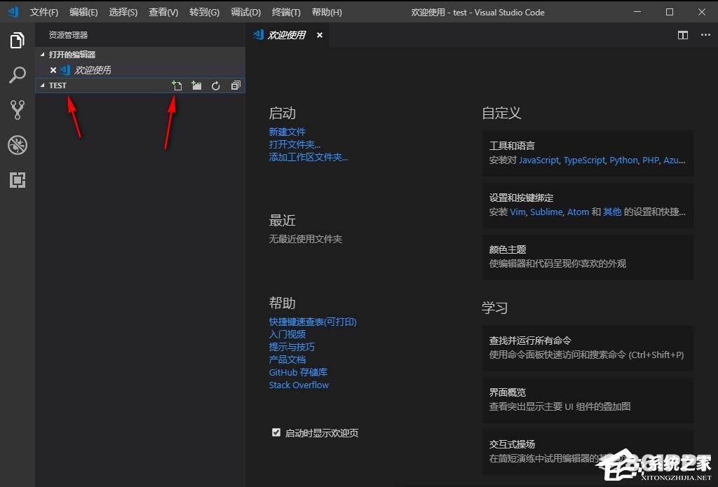
Task: Click the New Folder icon in TEST header
Action: click(x=196, y=85)
